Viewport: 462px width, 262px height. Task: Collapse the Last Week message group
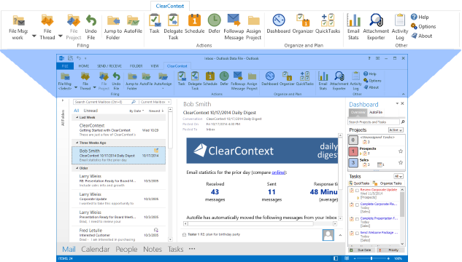pyautogui.click(x=77, y=117)
